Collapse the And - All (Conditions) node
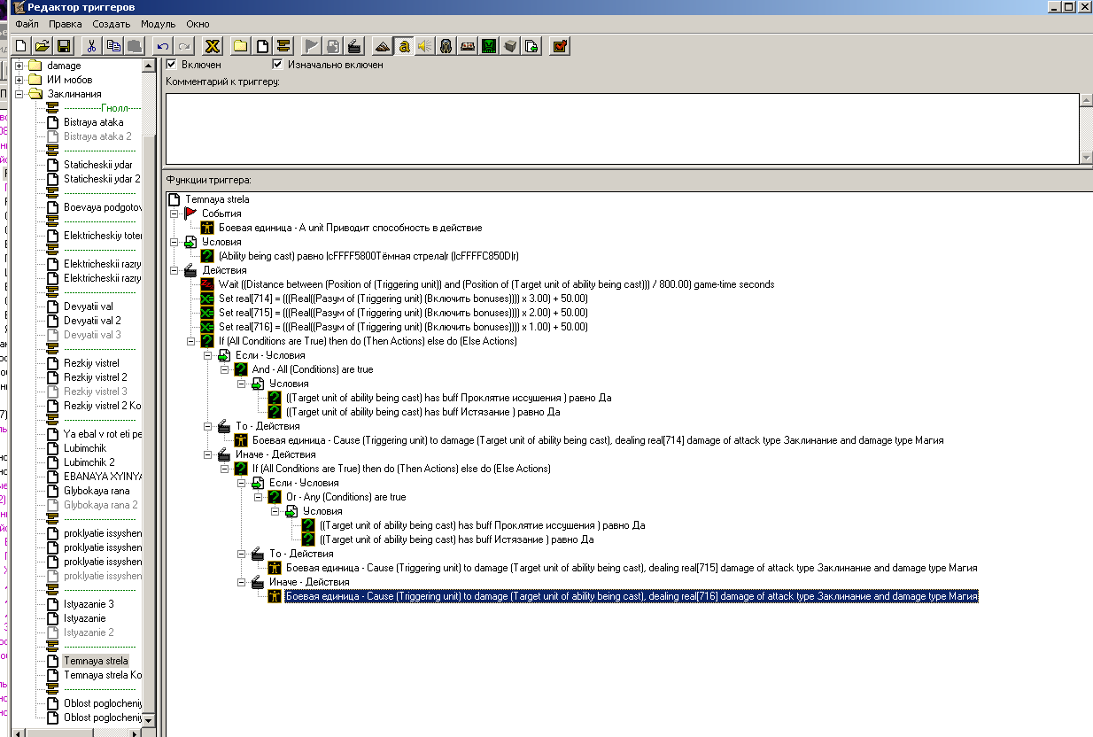Screen dimensions: 1093x737 (225, 369)
